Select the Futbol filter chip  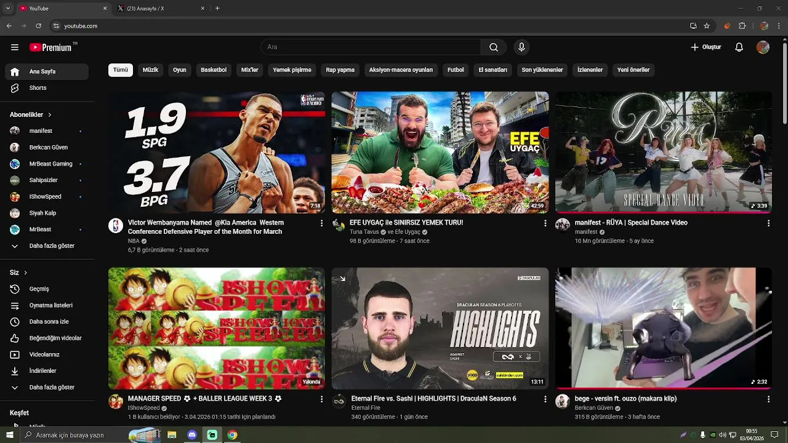(456, 70)
